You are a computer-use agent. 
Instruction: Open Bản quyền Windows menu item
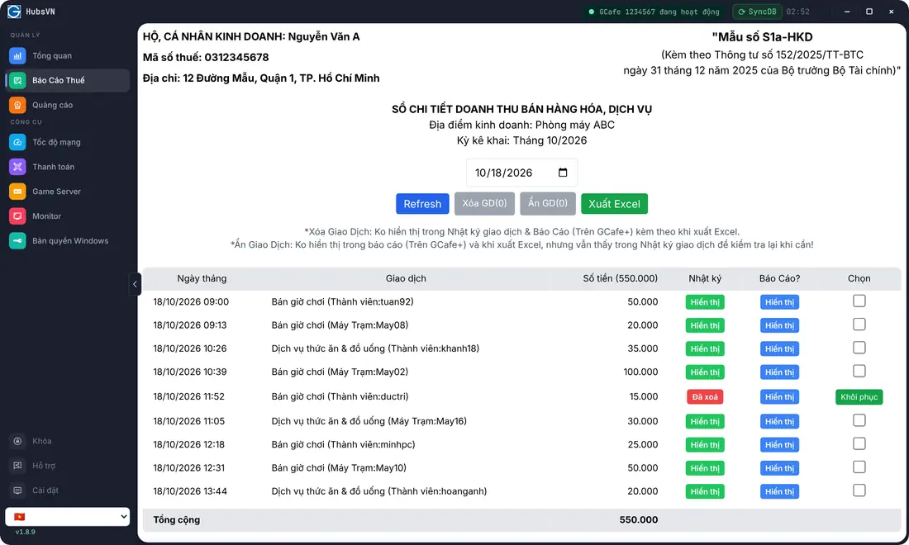68,240
